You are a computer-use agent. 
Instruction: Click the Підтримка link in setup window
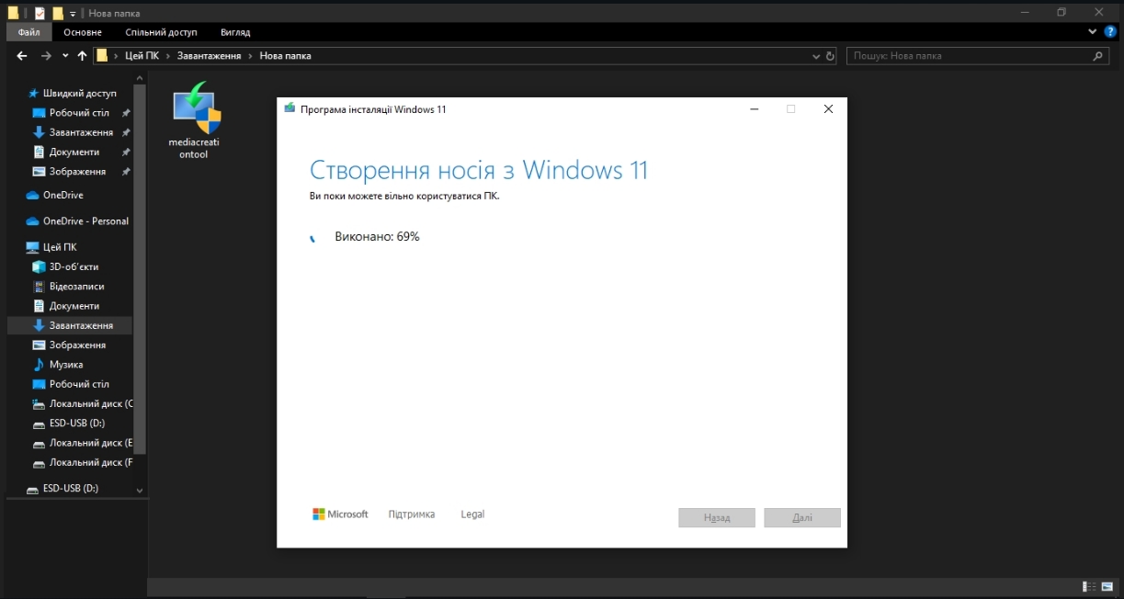click(x=412, y=514)
